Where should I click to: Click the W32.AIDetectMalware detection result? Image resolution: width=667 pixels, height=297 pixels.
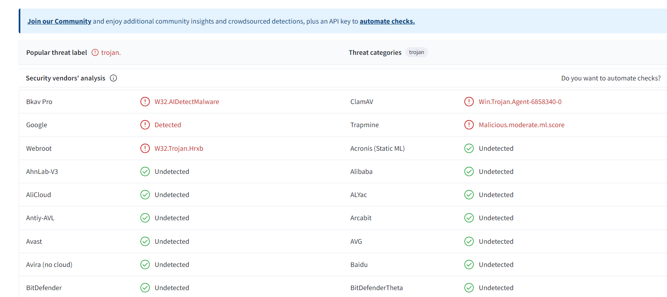187,102
